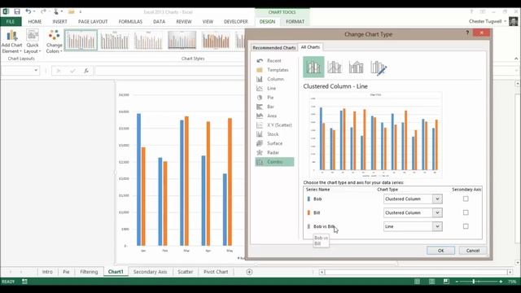Select the Stacked Area - Clustered Column icon
Image resolution: width=521 pixels, height=293 pixels.
pos(356,67)
